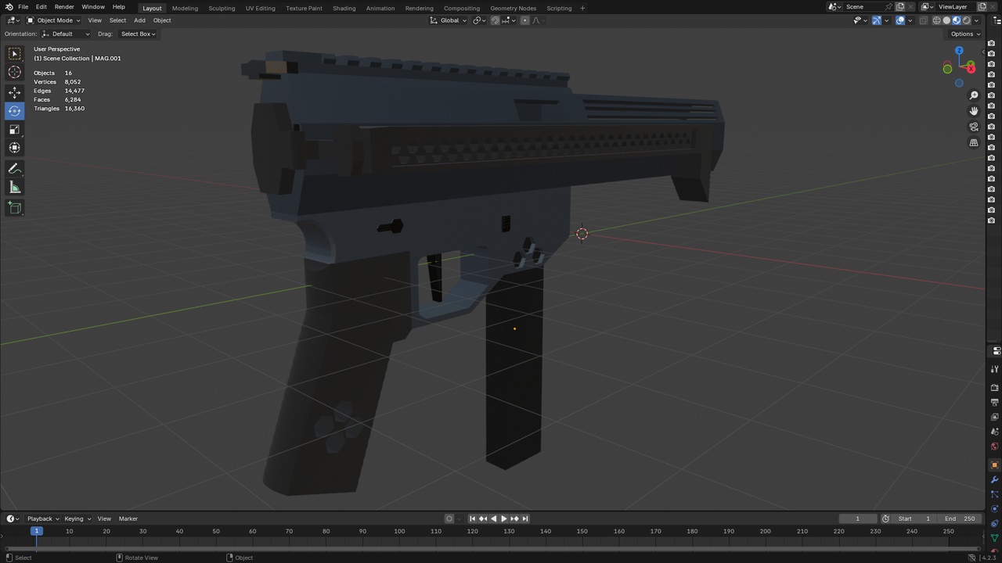Select the Measure tool
The image size is (1002, 563).
coord(15,187)
